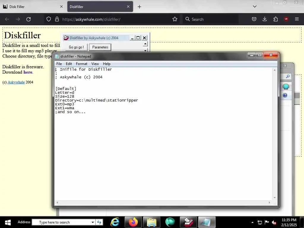Click the Diskfiller app title icon
The height and width of the screenshot is (228, 304).
point(66,38)
